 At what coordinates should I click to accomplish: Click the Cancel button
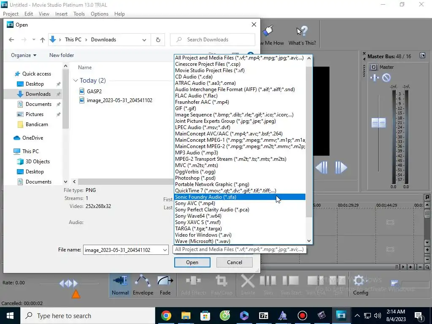coord(235,262)
